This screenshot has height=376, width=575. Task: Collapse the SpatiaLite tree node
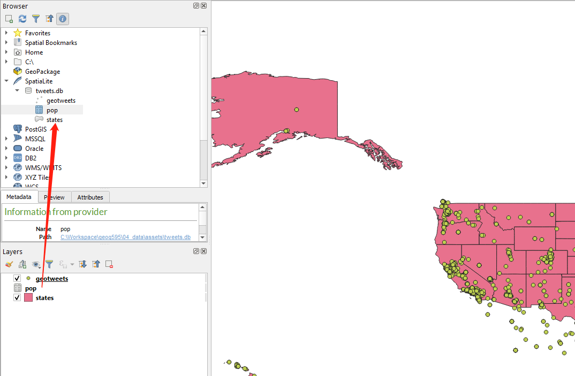(5, 81)
